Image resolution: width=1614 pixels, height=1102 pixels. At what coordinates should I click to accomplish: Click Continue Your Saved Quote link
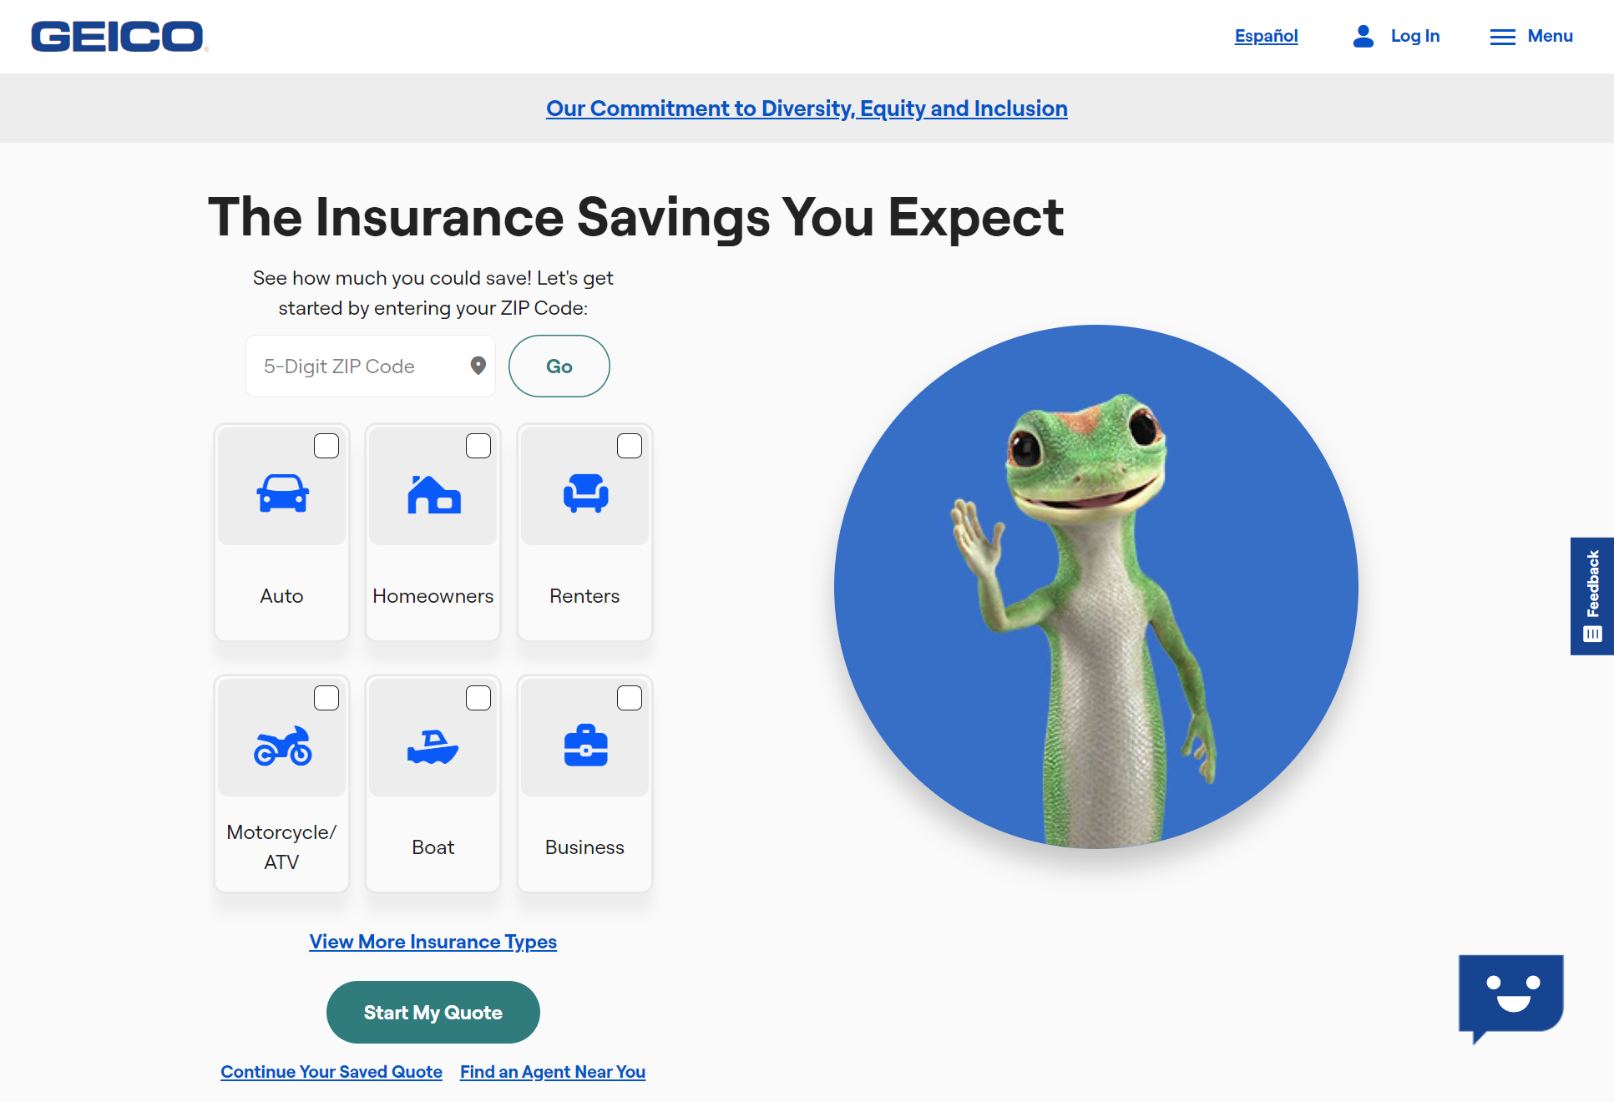pyautogui.click(x=330, y=1071)
